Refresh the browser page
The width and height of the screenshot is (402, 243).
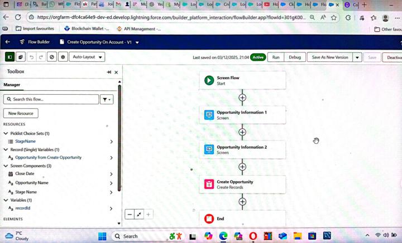click(x=18, y=17)
